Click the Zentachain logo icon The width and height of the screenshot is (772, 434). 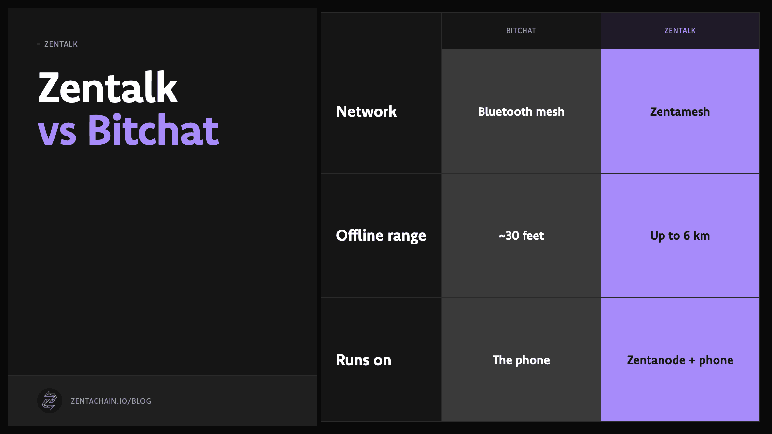pos(50,401)
